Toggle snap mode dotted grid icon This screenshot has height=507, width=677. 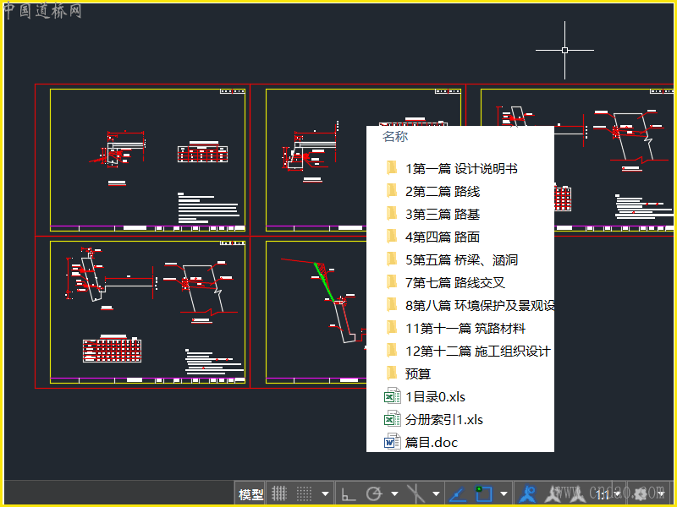pyautogui.click(x=304, y=493)
